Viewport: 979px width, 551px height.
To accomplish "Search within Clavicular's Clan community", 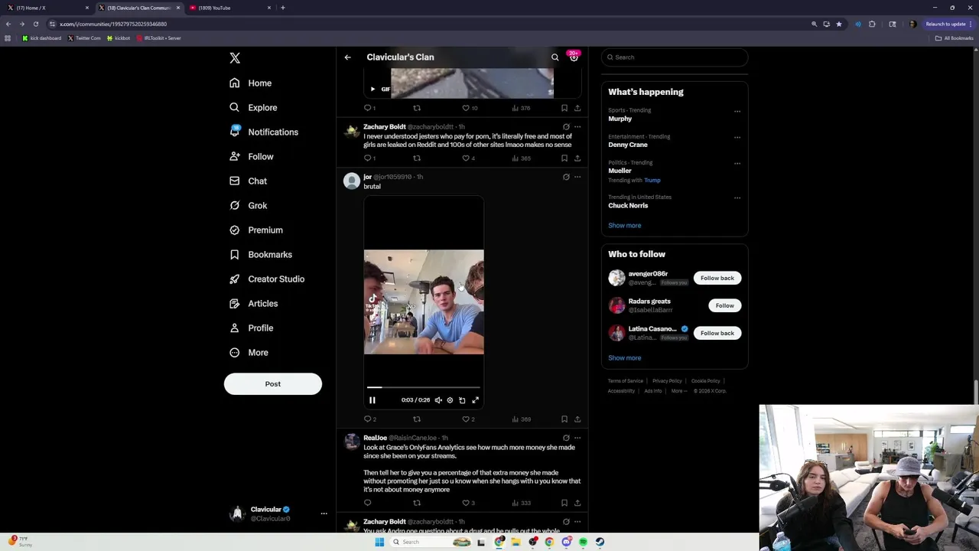I will pos(555,57).
